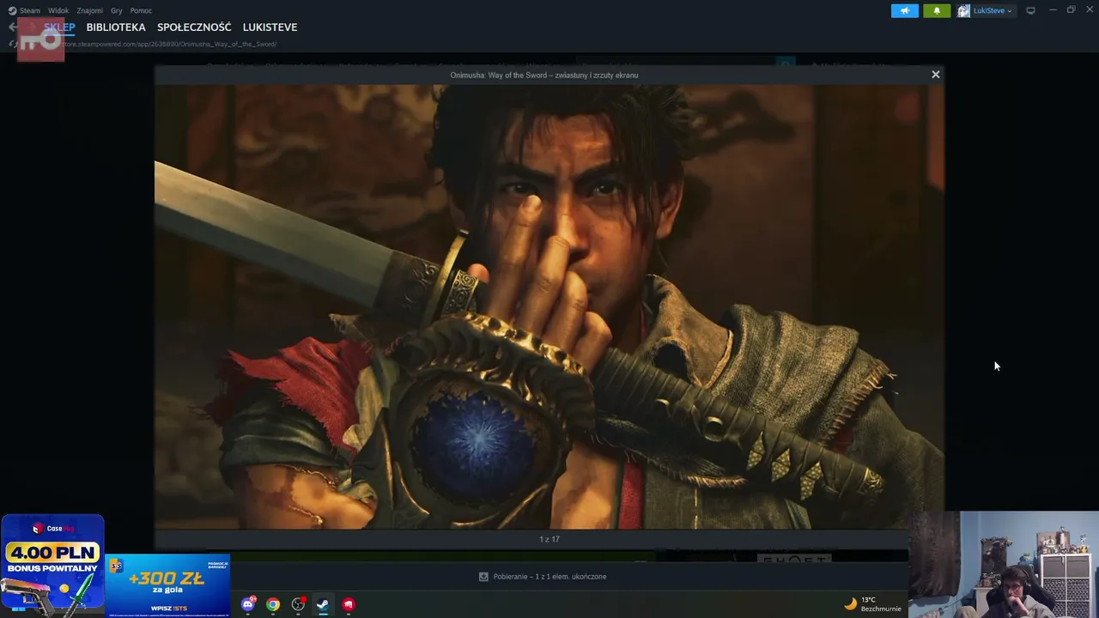The width and height of the screenshot is (1099, 618).
Task: Close the Onimusha screenshot viewer
Action: click(x=936, y=75)
